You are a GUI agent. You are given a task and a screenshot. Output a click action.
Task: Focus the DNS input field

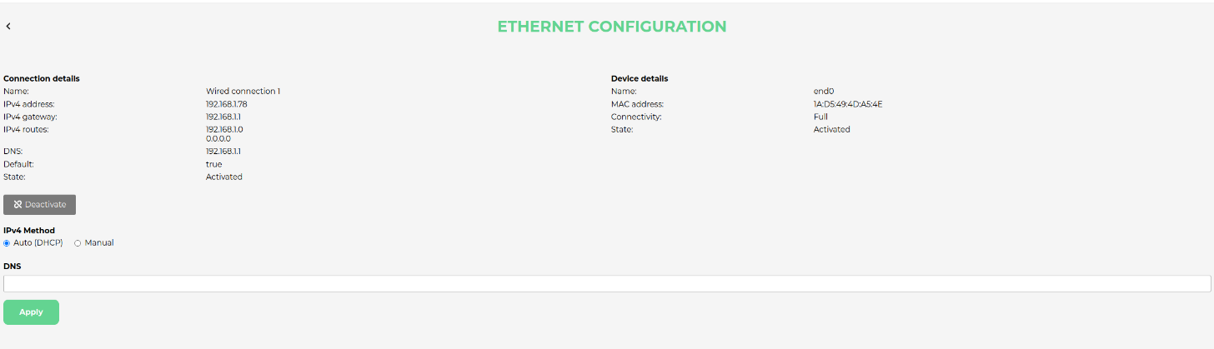pyautogui.click(x=607, y=284)
